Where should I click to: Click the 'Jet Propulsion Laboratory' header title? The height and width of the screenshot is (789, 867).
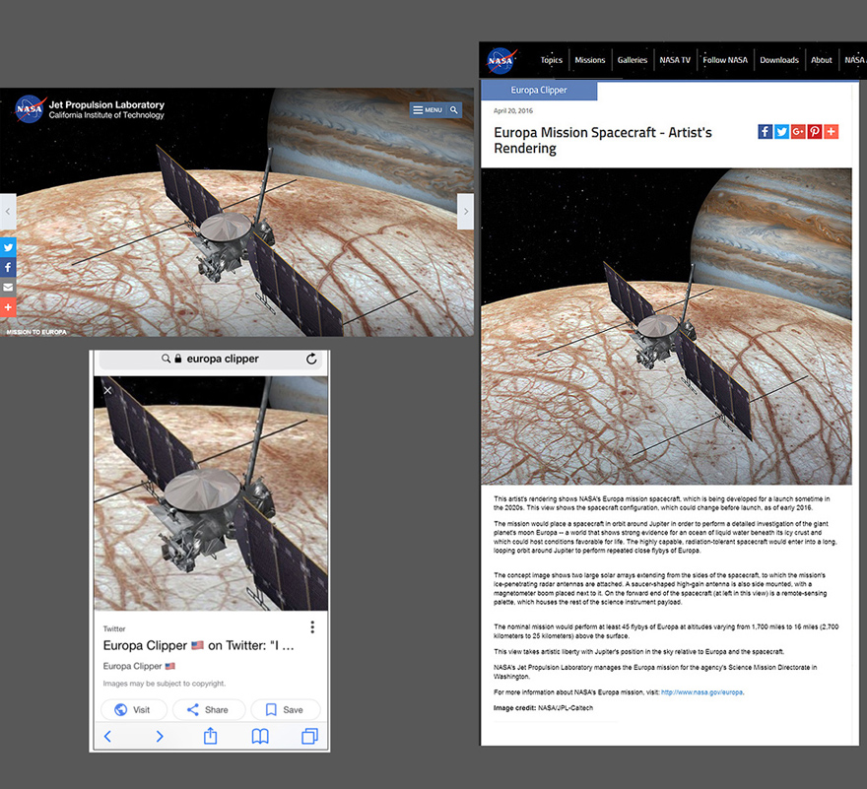point(106,104)
